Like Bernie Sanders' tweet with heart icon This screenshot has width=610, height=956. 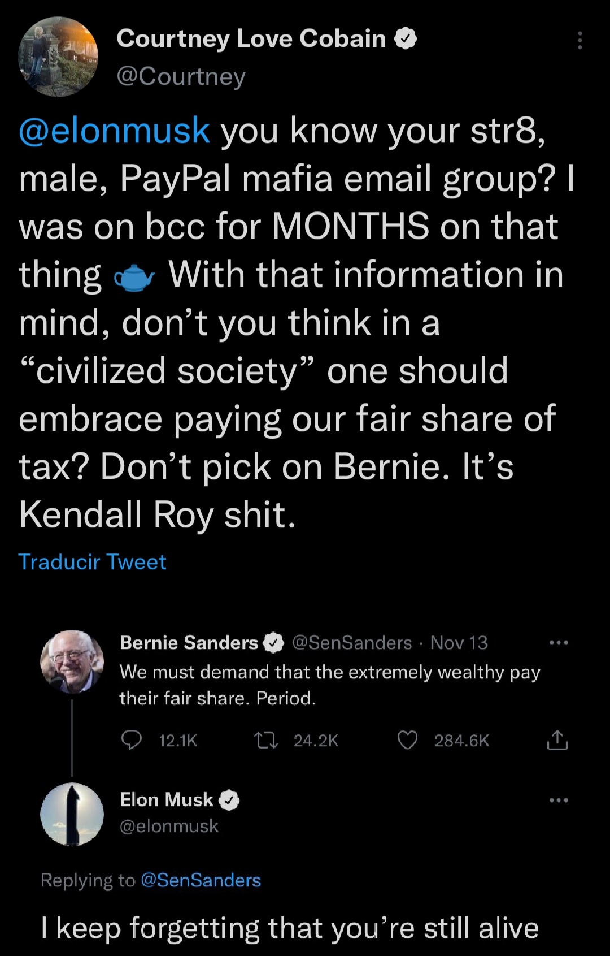click(407, 740)
